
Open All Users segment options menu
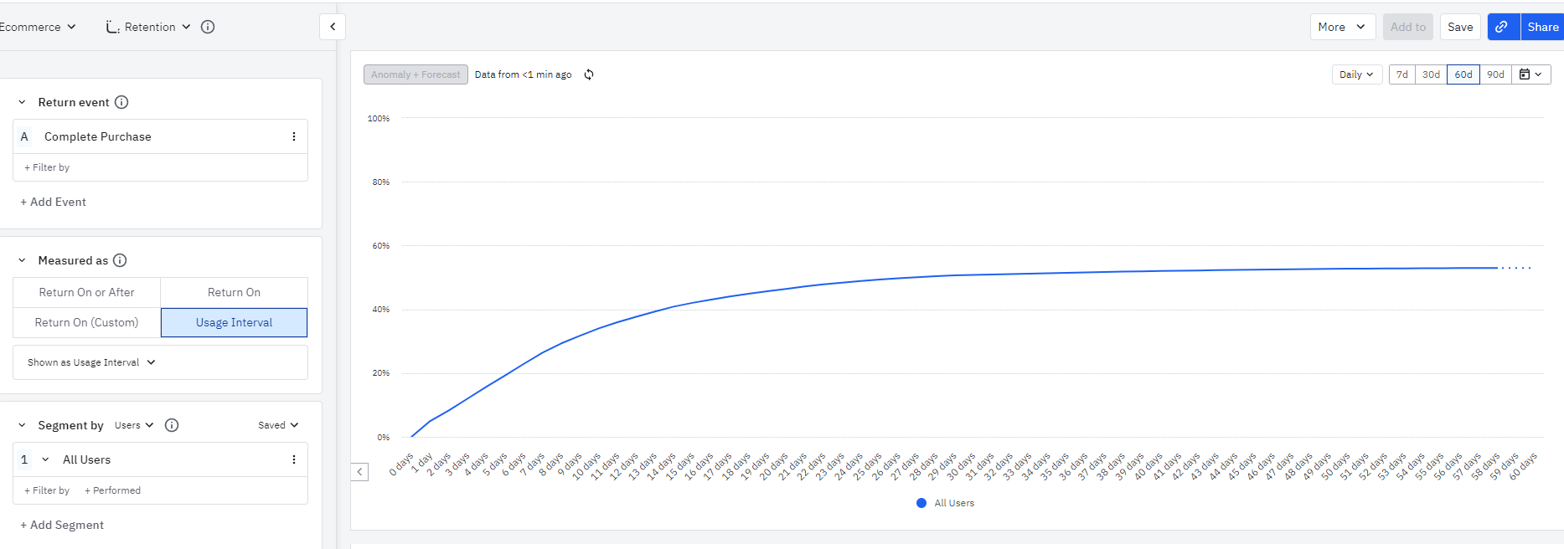294,459
